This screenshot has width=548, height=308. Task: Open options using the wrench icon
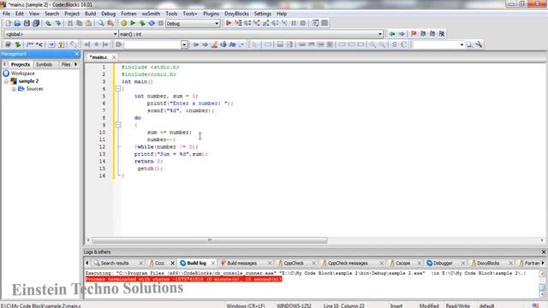pos(479,44)
